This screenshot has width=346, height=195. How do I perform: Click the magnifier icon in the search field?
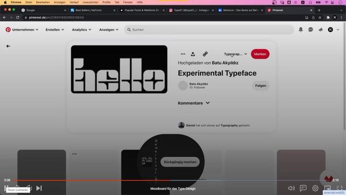point(129,30)
